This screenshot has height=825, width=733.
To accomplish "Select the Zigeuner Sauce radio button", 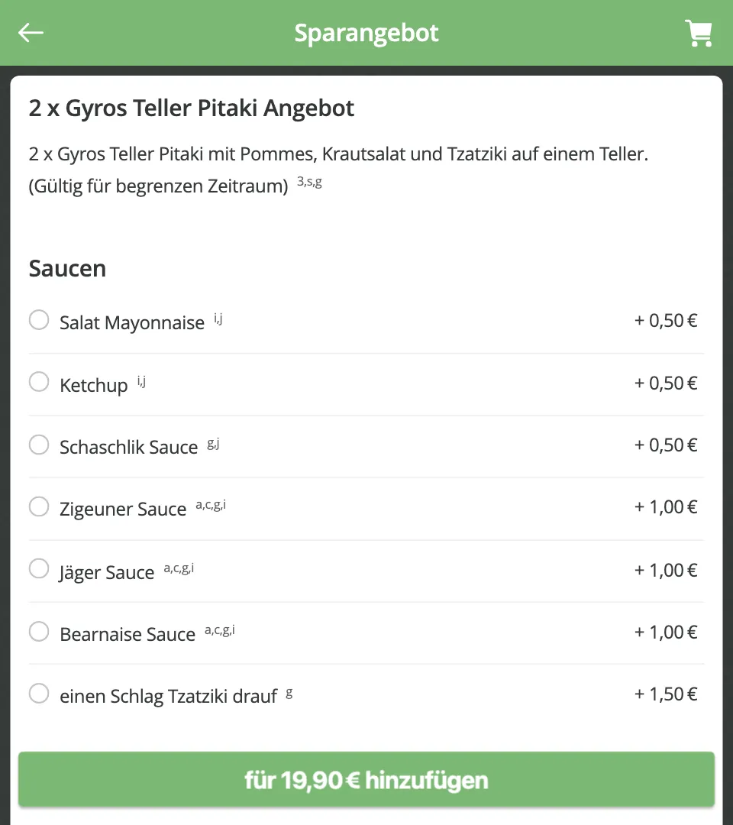I will click(x=39, y=506).
